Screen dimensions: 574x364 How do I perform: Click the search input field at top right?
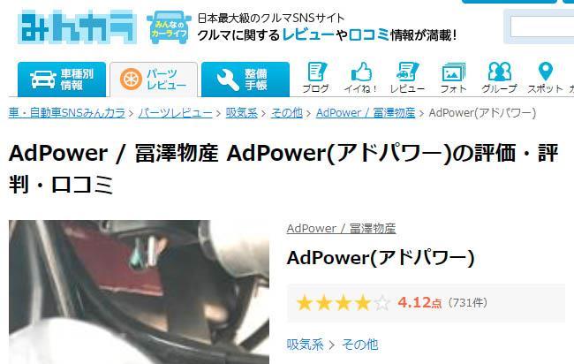pos(542,27)
